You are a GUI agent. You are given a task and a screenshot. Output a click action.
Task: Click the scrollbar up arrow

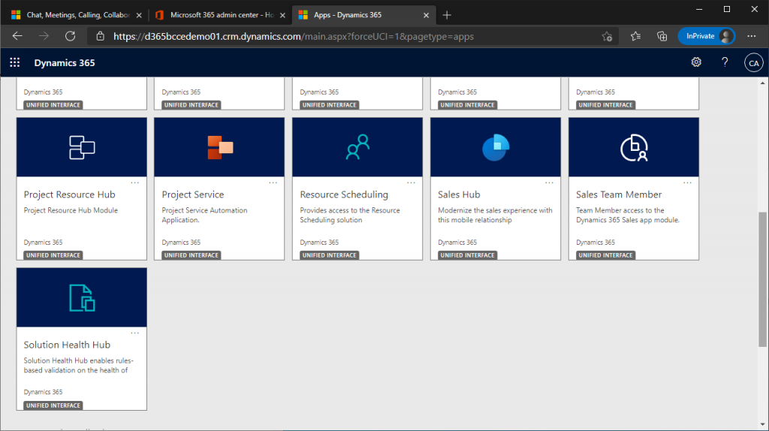coord(763,83)
